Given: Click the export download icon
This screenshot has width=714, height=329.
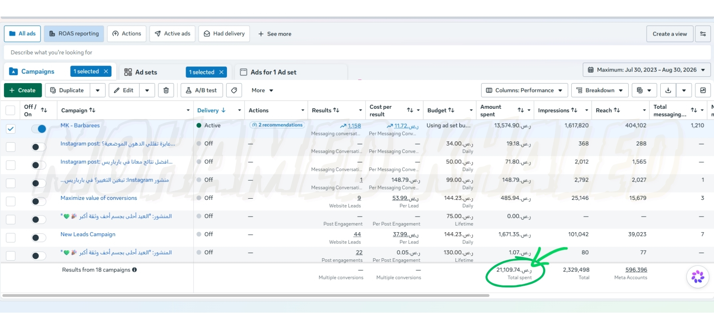Looking at the screenshot, I should tap(668, 90).
